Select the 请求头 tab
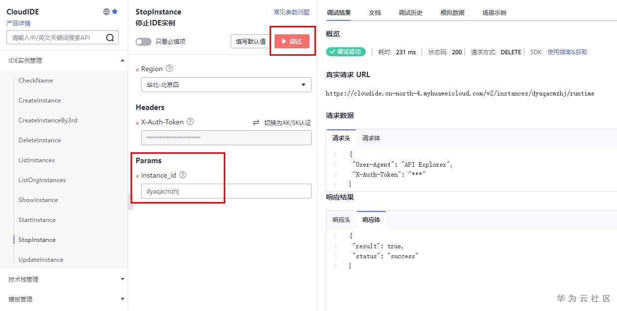The width and height of the screenshot is (617, 311). point(341,138)
